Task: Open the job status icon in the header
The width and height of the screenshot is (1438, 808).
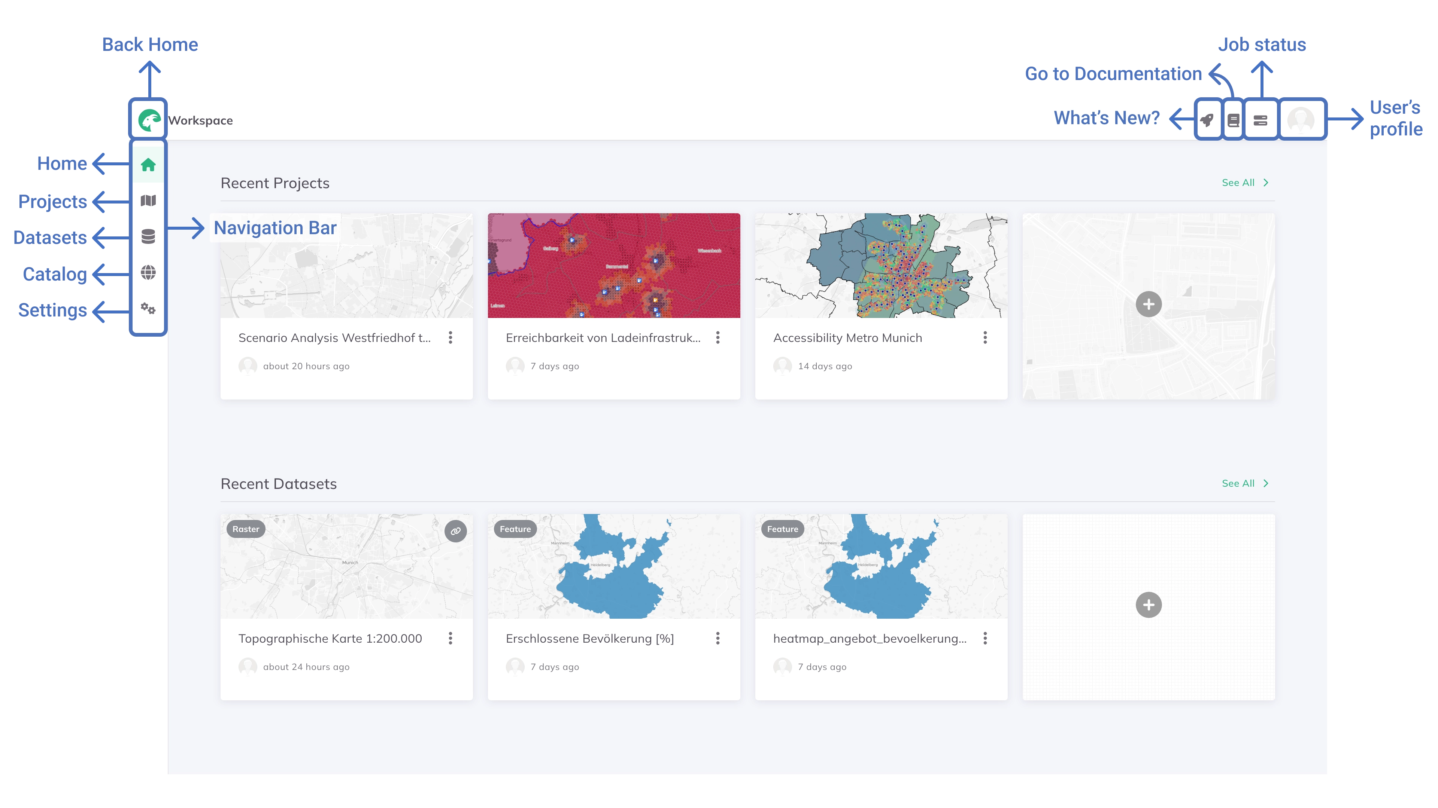Action: point(1260,120)
